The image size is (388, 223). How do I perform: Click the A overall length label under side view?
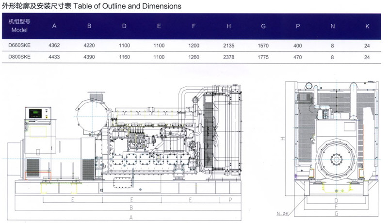point(131,218)
